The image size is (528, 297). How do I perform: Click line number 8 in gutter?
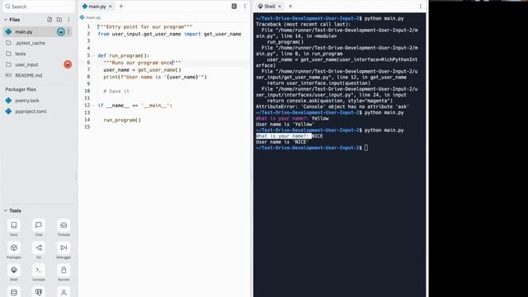(x=88, y=77)
